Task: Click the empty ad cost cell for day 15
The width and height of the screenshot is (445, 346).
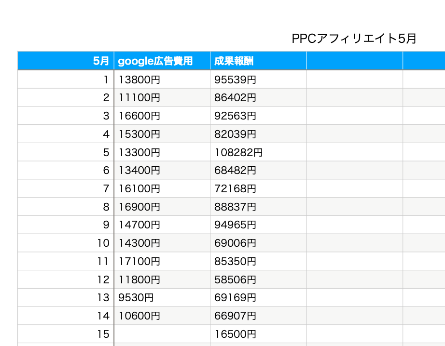Action: (x=162, y=334)
